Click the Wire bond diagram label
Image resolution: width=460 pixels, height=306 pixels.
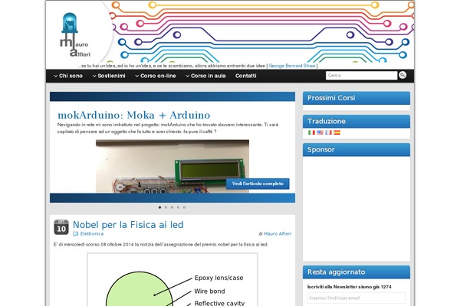[x=209, y=291]
